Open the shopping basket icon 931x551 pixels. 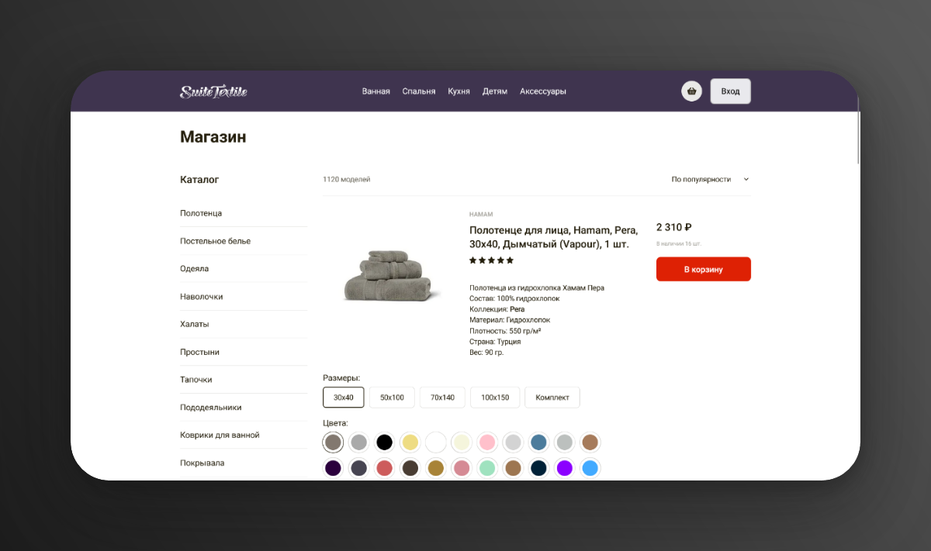(x=691, y=91)
